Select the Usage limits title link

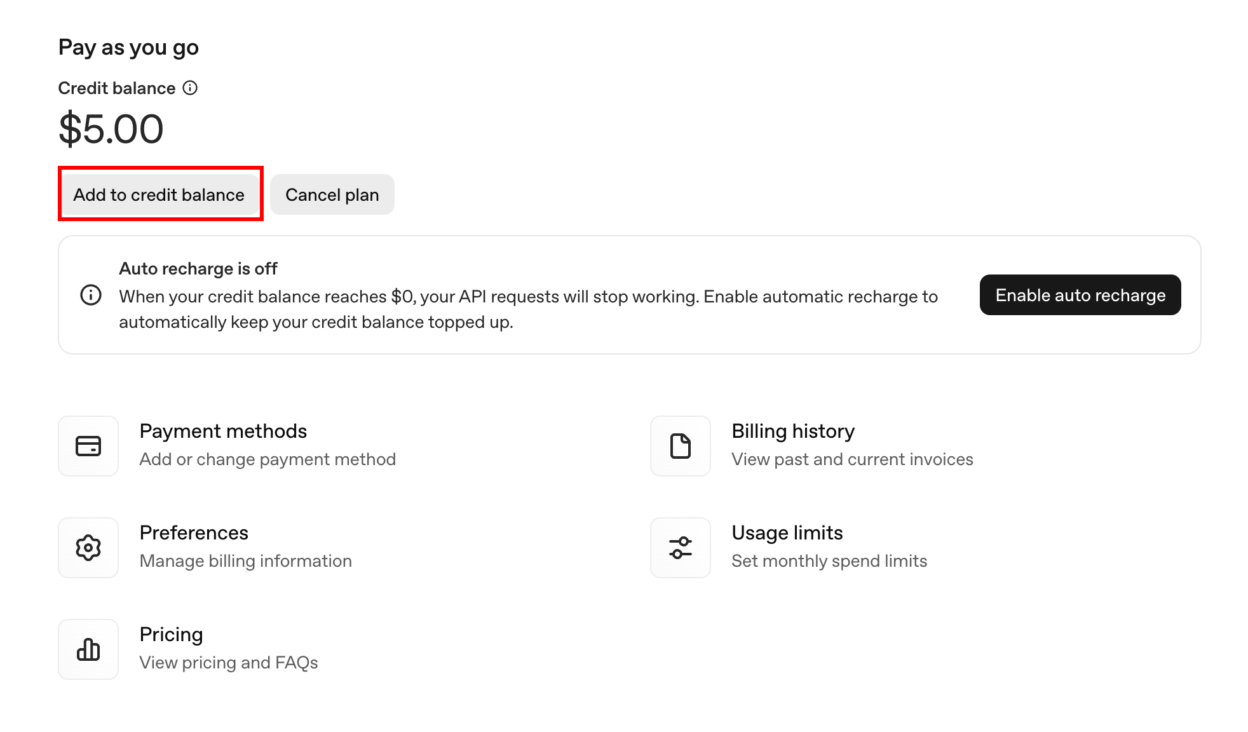point(787,533)
